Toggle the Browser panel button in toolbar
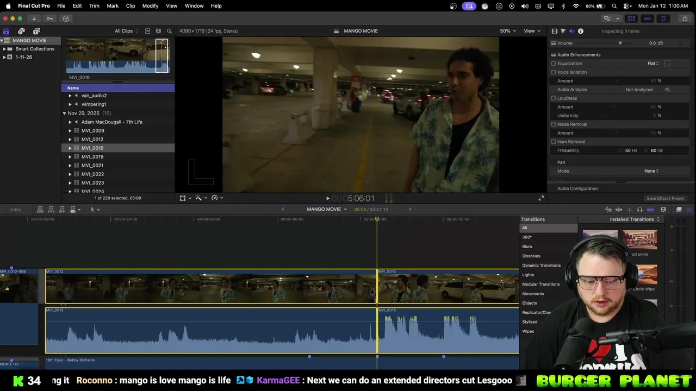This screenshot has width=696, height=391. pos(631,18)
